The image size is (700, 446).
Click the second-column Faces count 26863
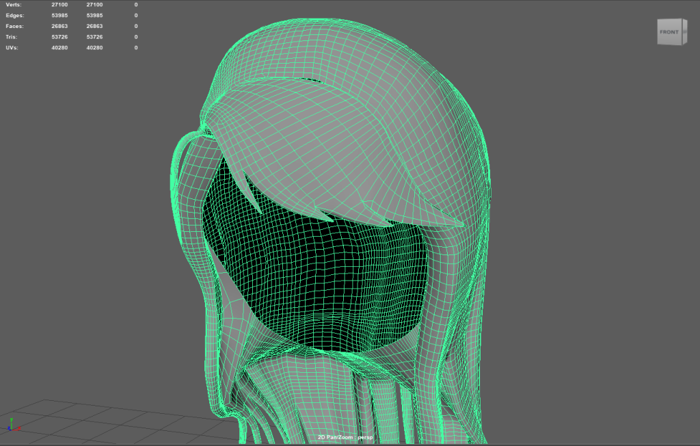pos(94,26)
